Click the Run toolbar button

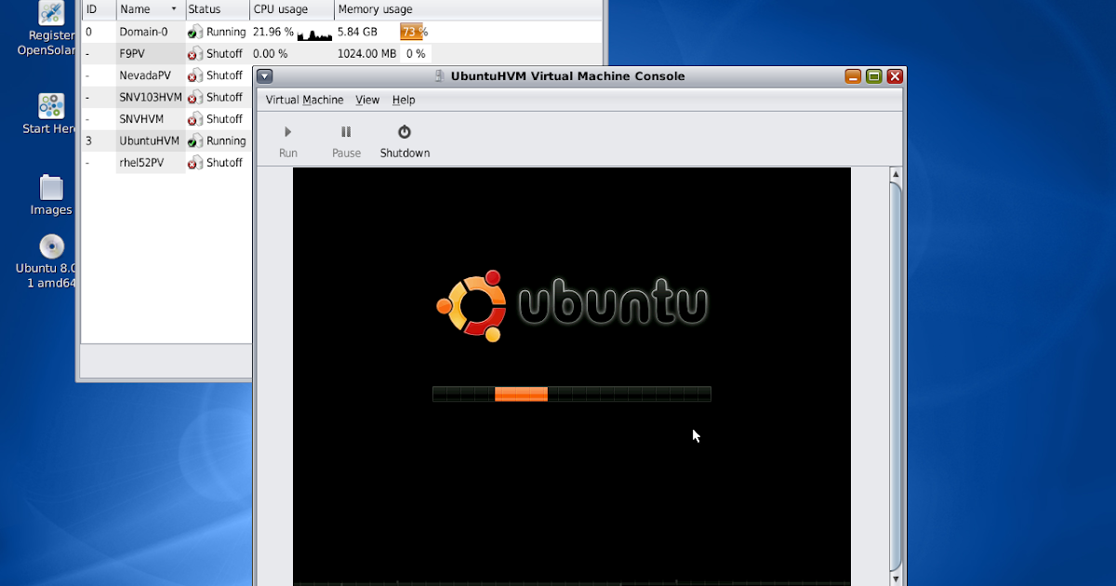coord(288,142)
